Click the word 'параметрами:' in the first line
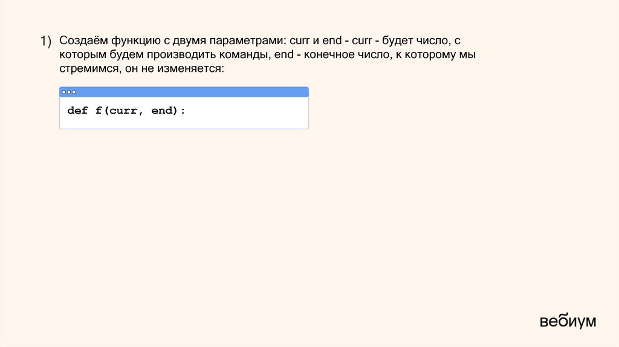Screen dimensions: 619x347 coord(248,41)
